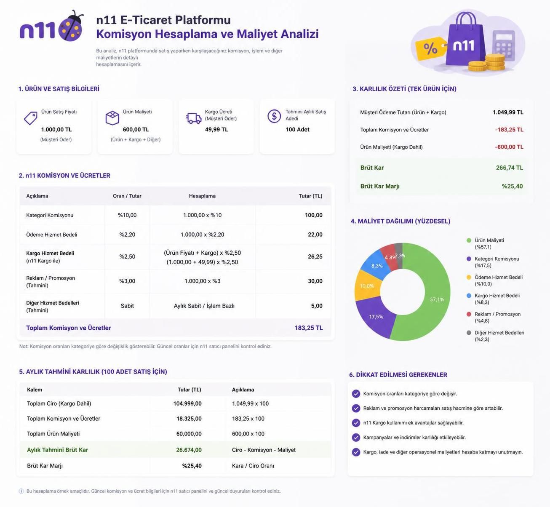Click the Kara / Ciro Oranı explanation
The image size is (550, 507).
click(x=253, y=466)
